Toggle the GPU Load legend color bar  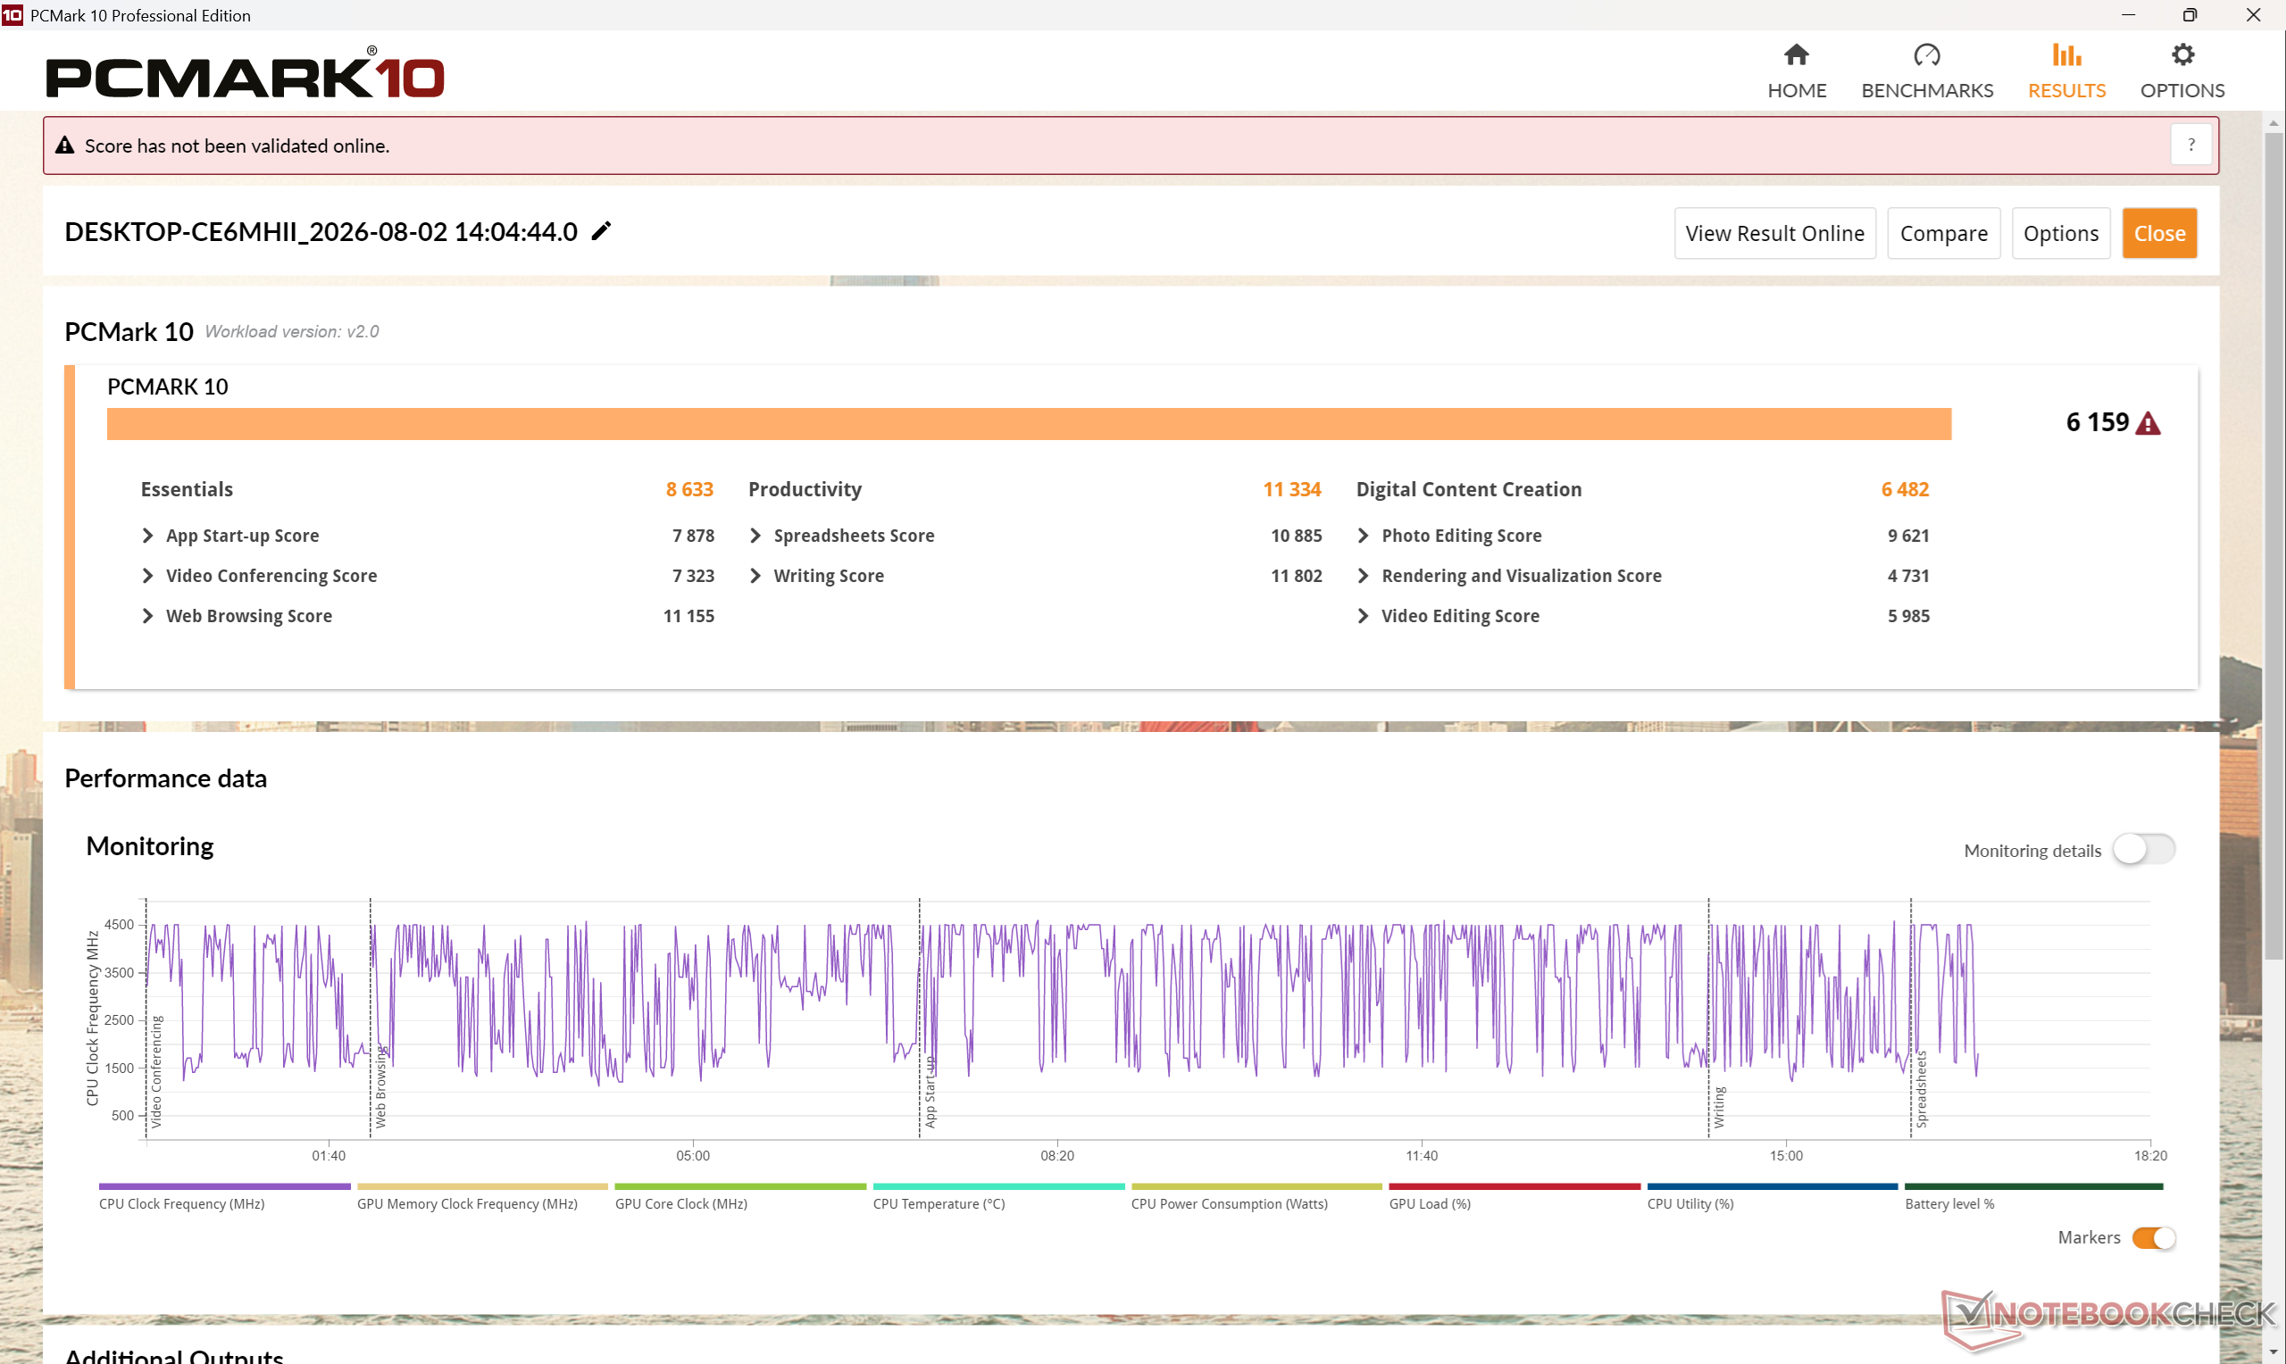coord(1514,1186)
